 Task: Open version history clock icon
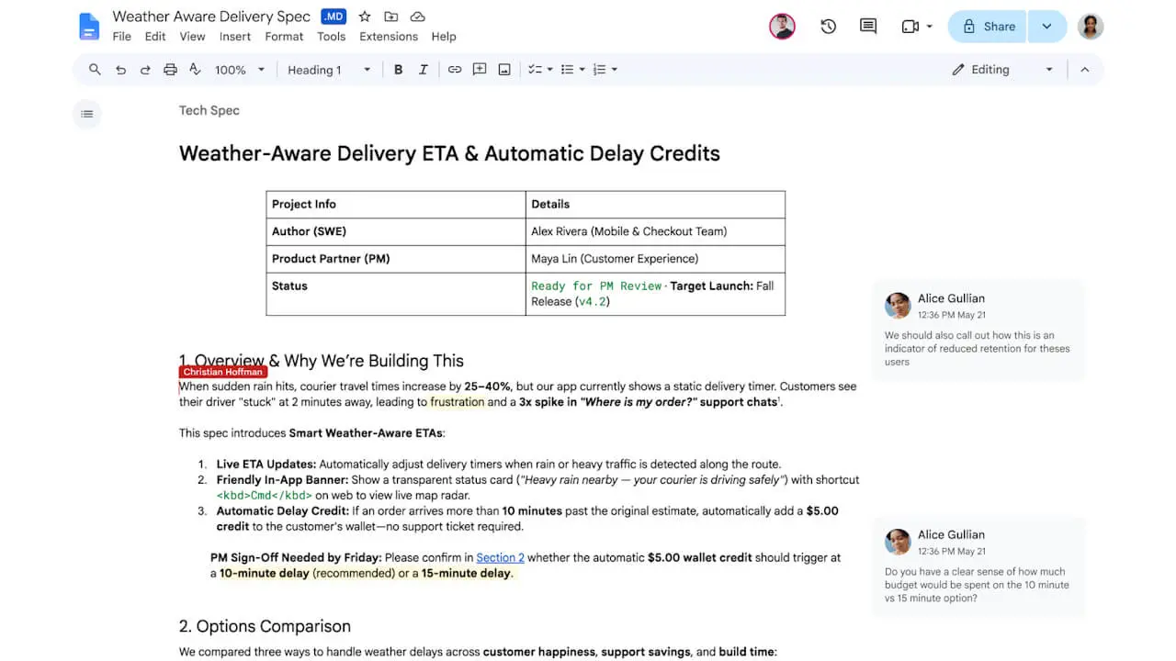(x=829, y=27)
